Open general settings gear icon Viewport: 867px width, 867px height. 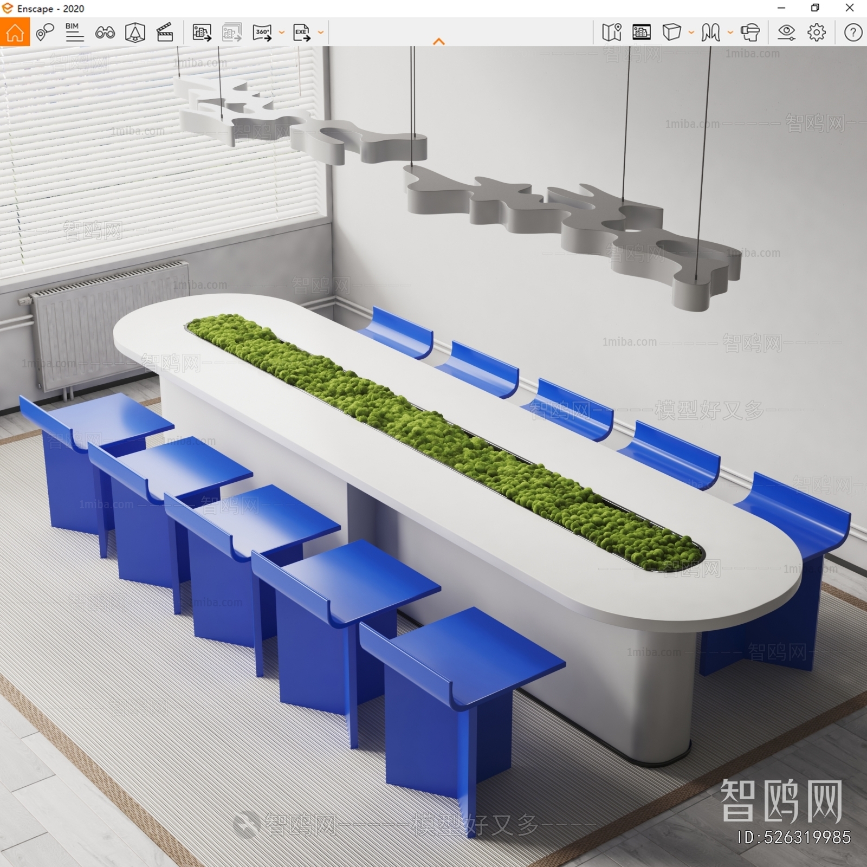[817, 33]
